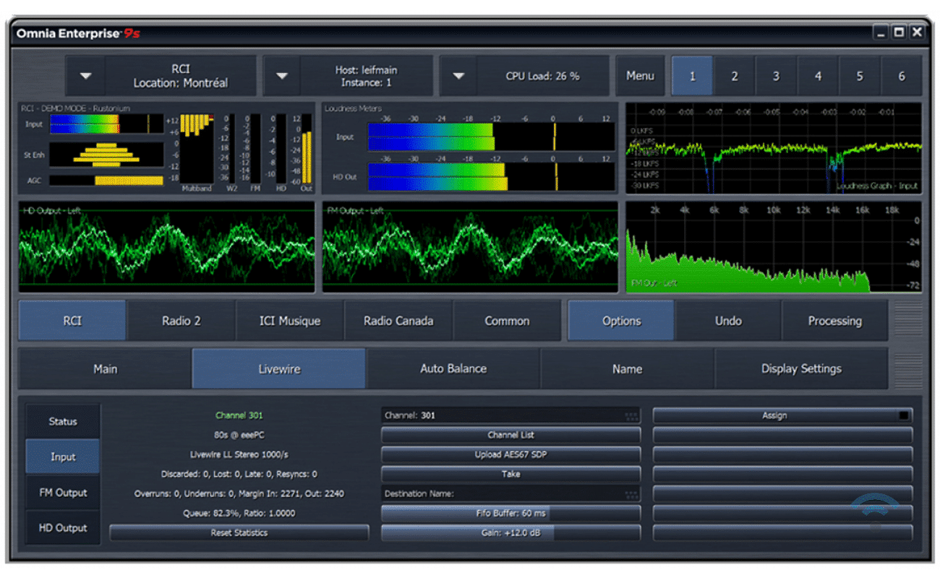Adjust the Gain +12.0 dB slider

(510, 533)
